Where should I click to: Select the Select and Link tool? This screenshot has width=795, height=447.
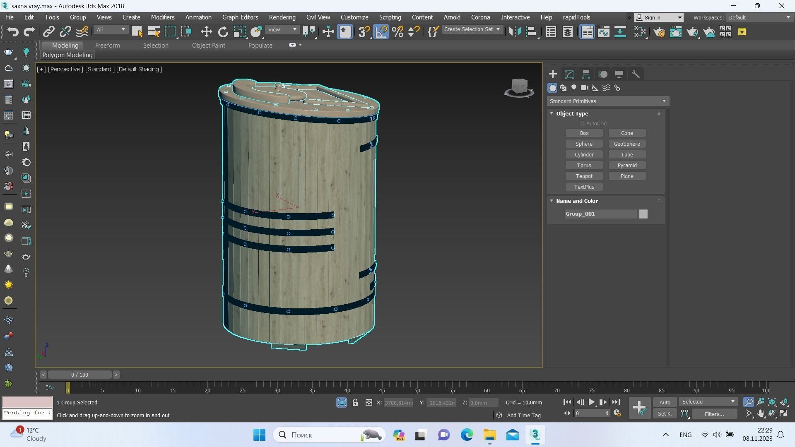tap(49, 32)
